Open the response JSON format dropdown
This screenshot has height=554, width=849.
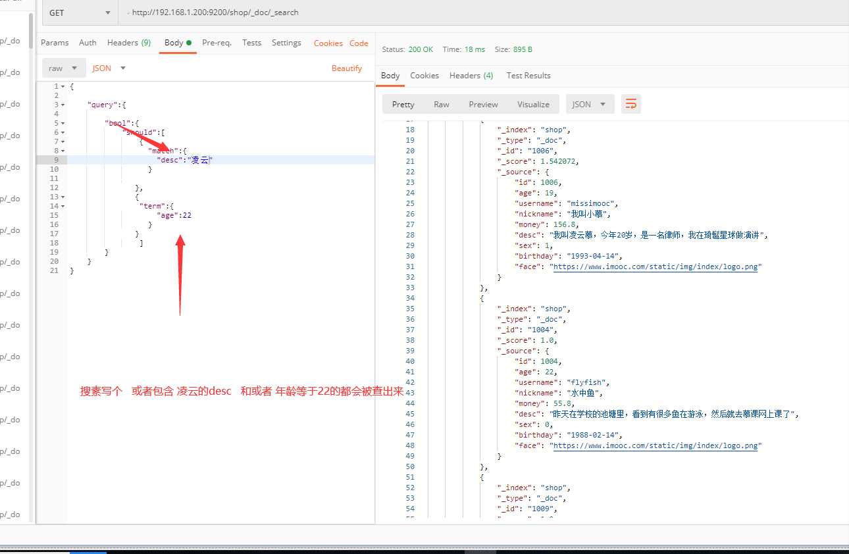590,105
